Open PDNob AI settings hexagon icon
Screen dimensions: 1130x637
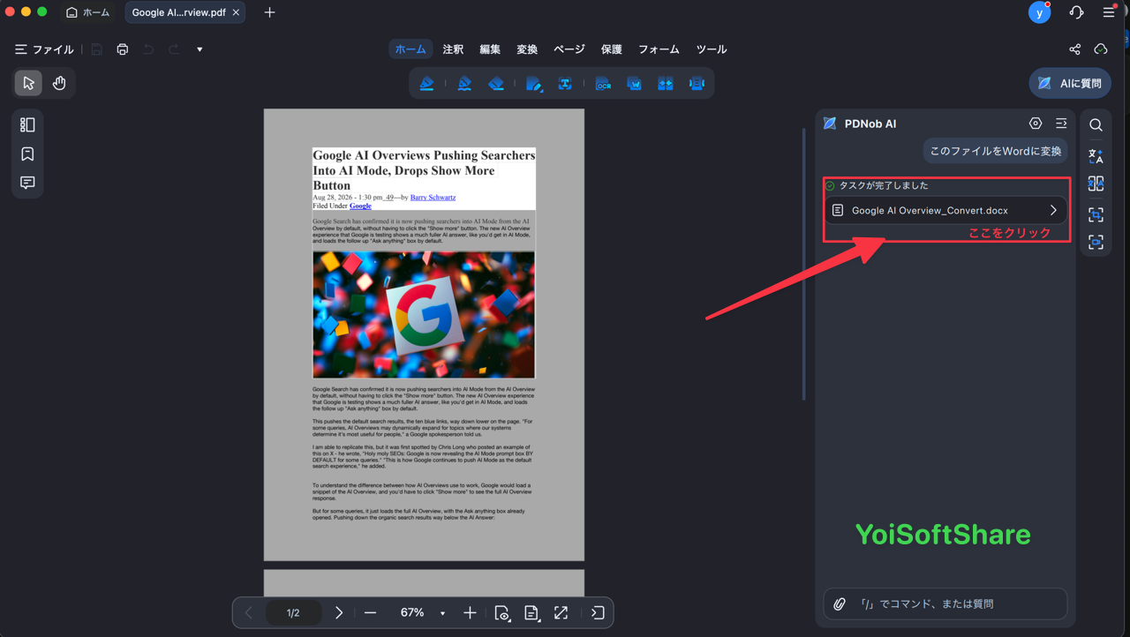[1036, 124]
